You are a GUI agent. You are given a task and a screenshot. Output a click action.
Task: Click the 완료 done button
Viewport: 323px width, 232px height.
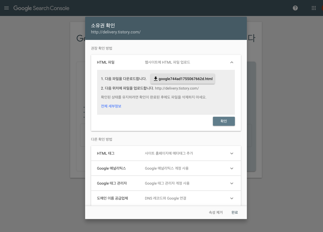235,212
